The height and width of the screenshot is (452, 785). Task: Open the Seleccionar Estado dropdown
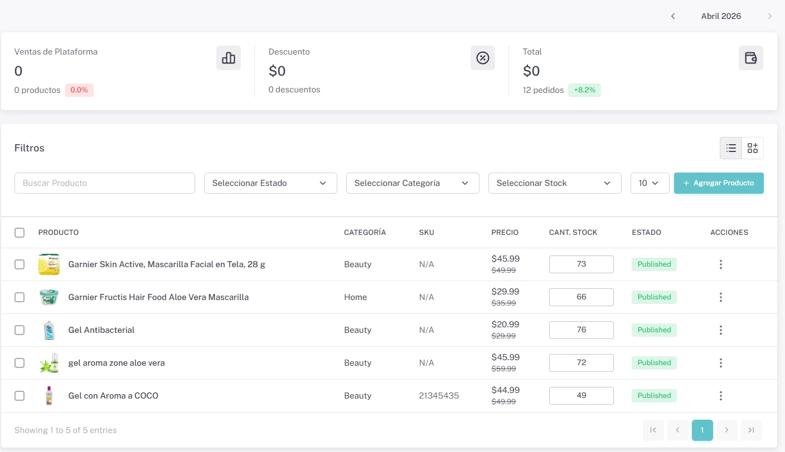(270, 183)
